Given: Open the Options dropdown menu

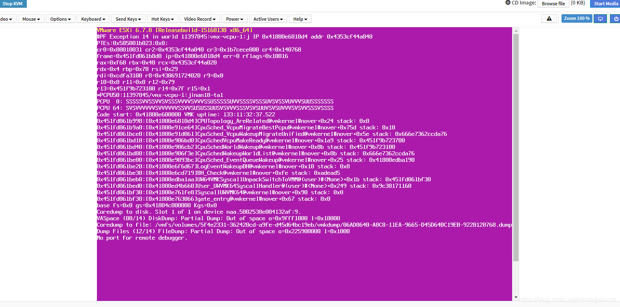Looking at the screenshot, I should (61, 19).
